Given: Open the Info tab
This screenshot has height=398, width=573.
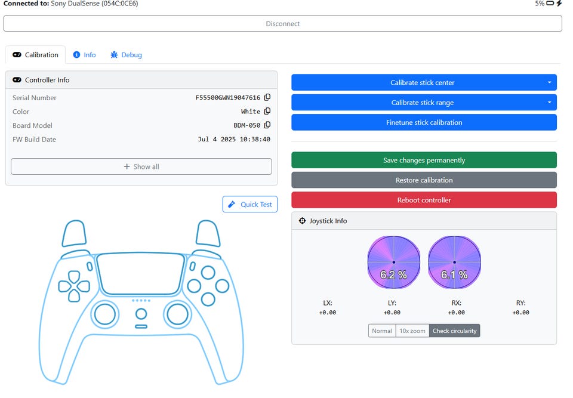Looking at the screenshot, I should pyautogui.click(x=85, y=55).
